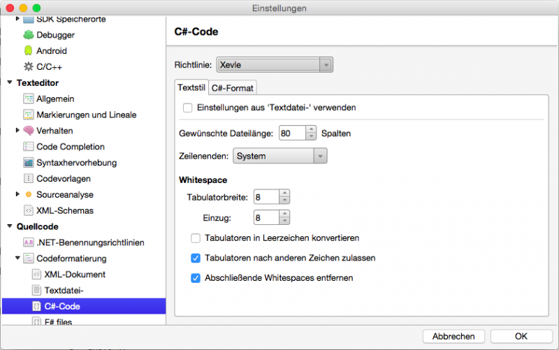This screenshot has height=350, width=559.
Task: Select the XML-Schemas icon
Action: click(29, 210)
